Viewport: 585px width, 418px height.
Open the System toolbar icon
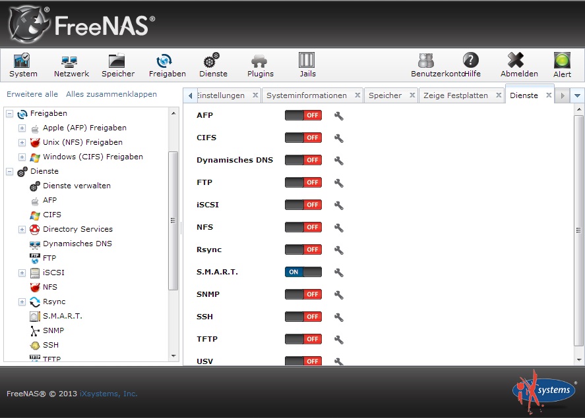click(23, 65)
